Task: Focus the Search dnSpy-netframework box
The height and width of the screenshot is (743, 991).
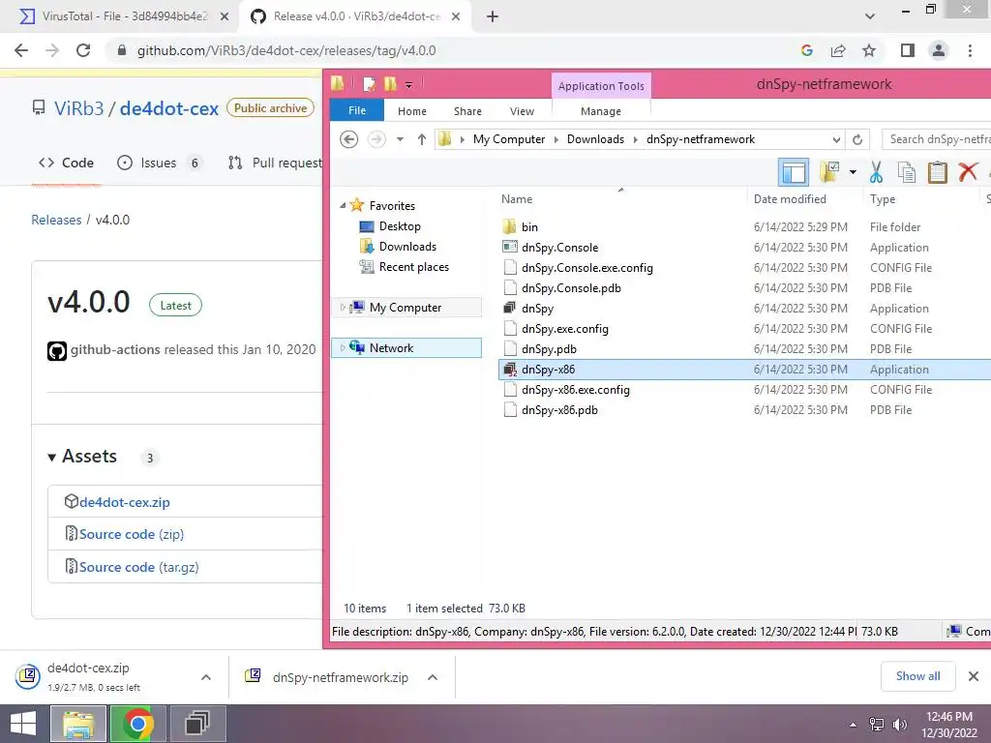Action: coord(937,139)
